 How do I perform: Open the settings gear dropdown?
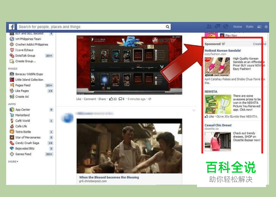[266, 27]
